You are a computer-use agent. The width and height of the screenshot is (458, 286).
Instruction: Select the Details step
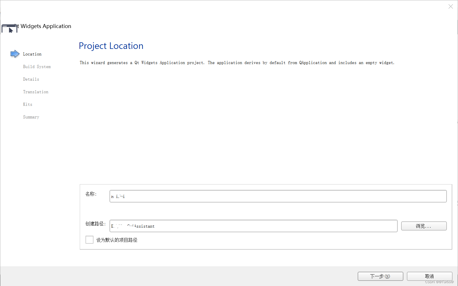(x=31, y=79)
